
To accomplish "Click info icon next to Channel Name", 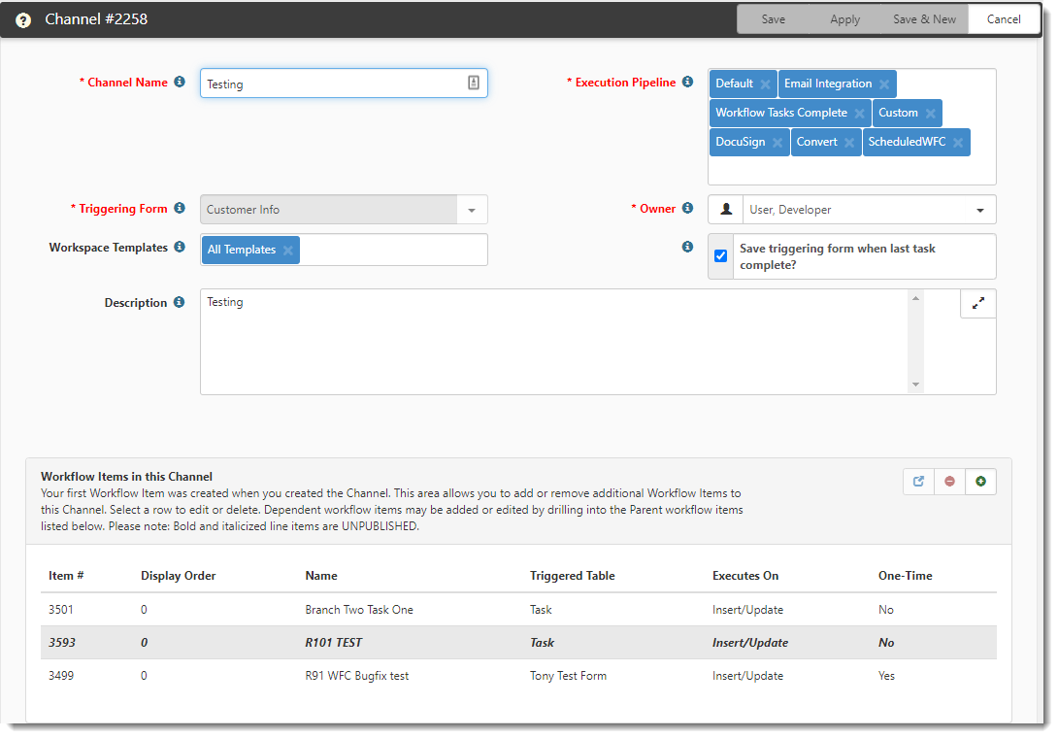I will [x=180, y=83].
